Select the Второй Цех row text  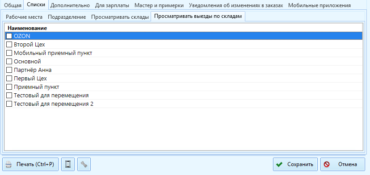tap(29, 44)
